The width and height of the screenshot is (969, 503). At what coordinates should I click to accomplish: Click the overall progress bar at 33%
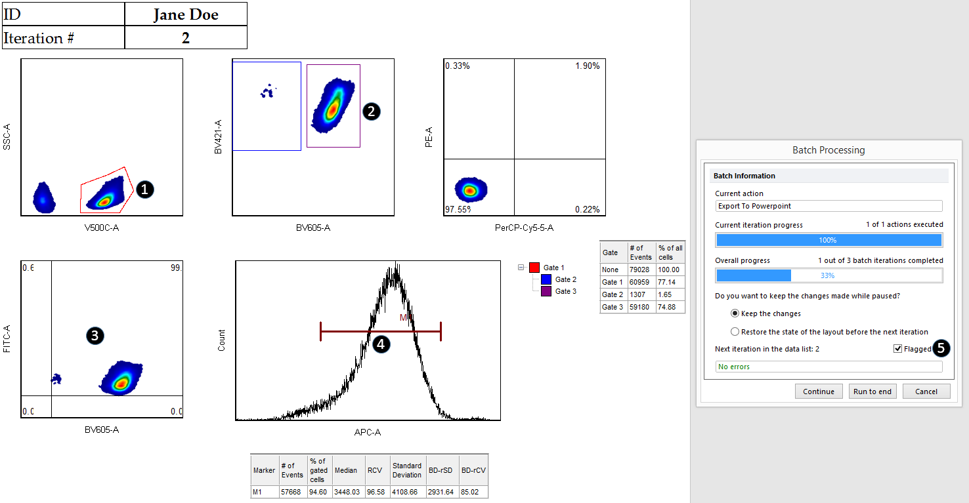click(829, 275)
